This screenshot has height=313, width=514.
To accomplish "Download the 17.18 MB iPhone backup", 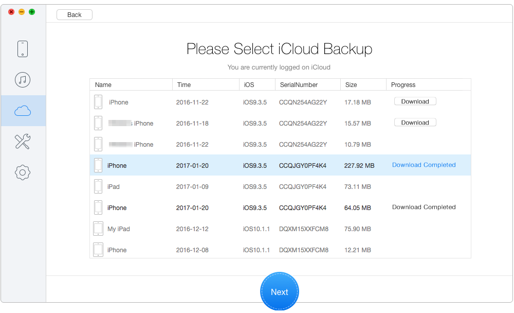I will tap(415, 101).
